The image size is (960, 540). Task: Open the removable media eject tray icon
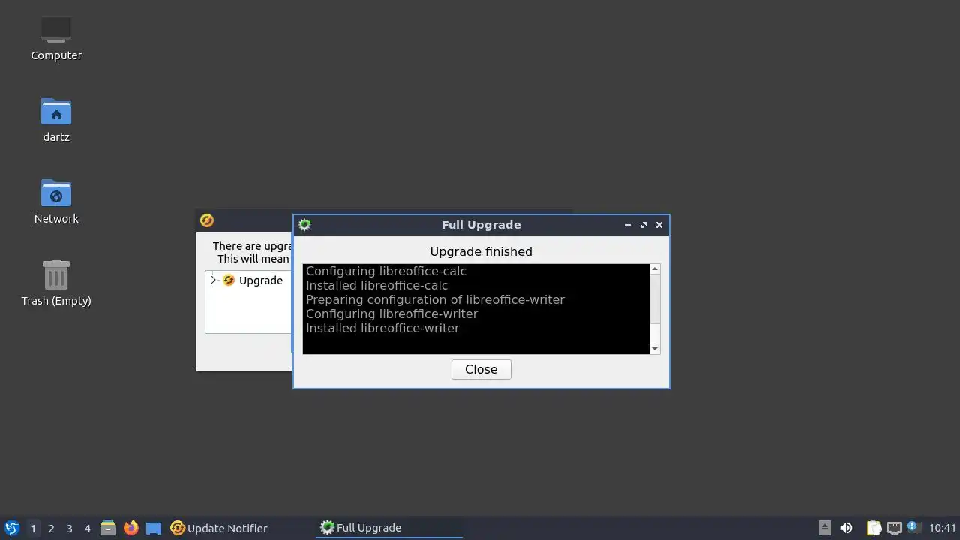824,528
